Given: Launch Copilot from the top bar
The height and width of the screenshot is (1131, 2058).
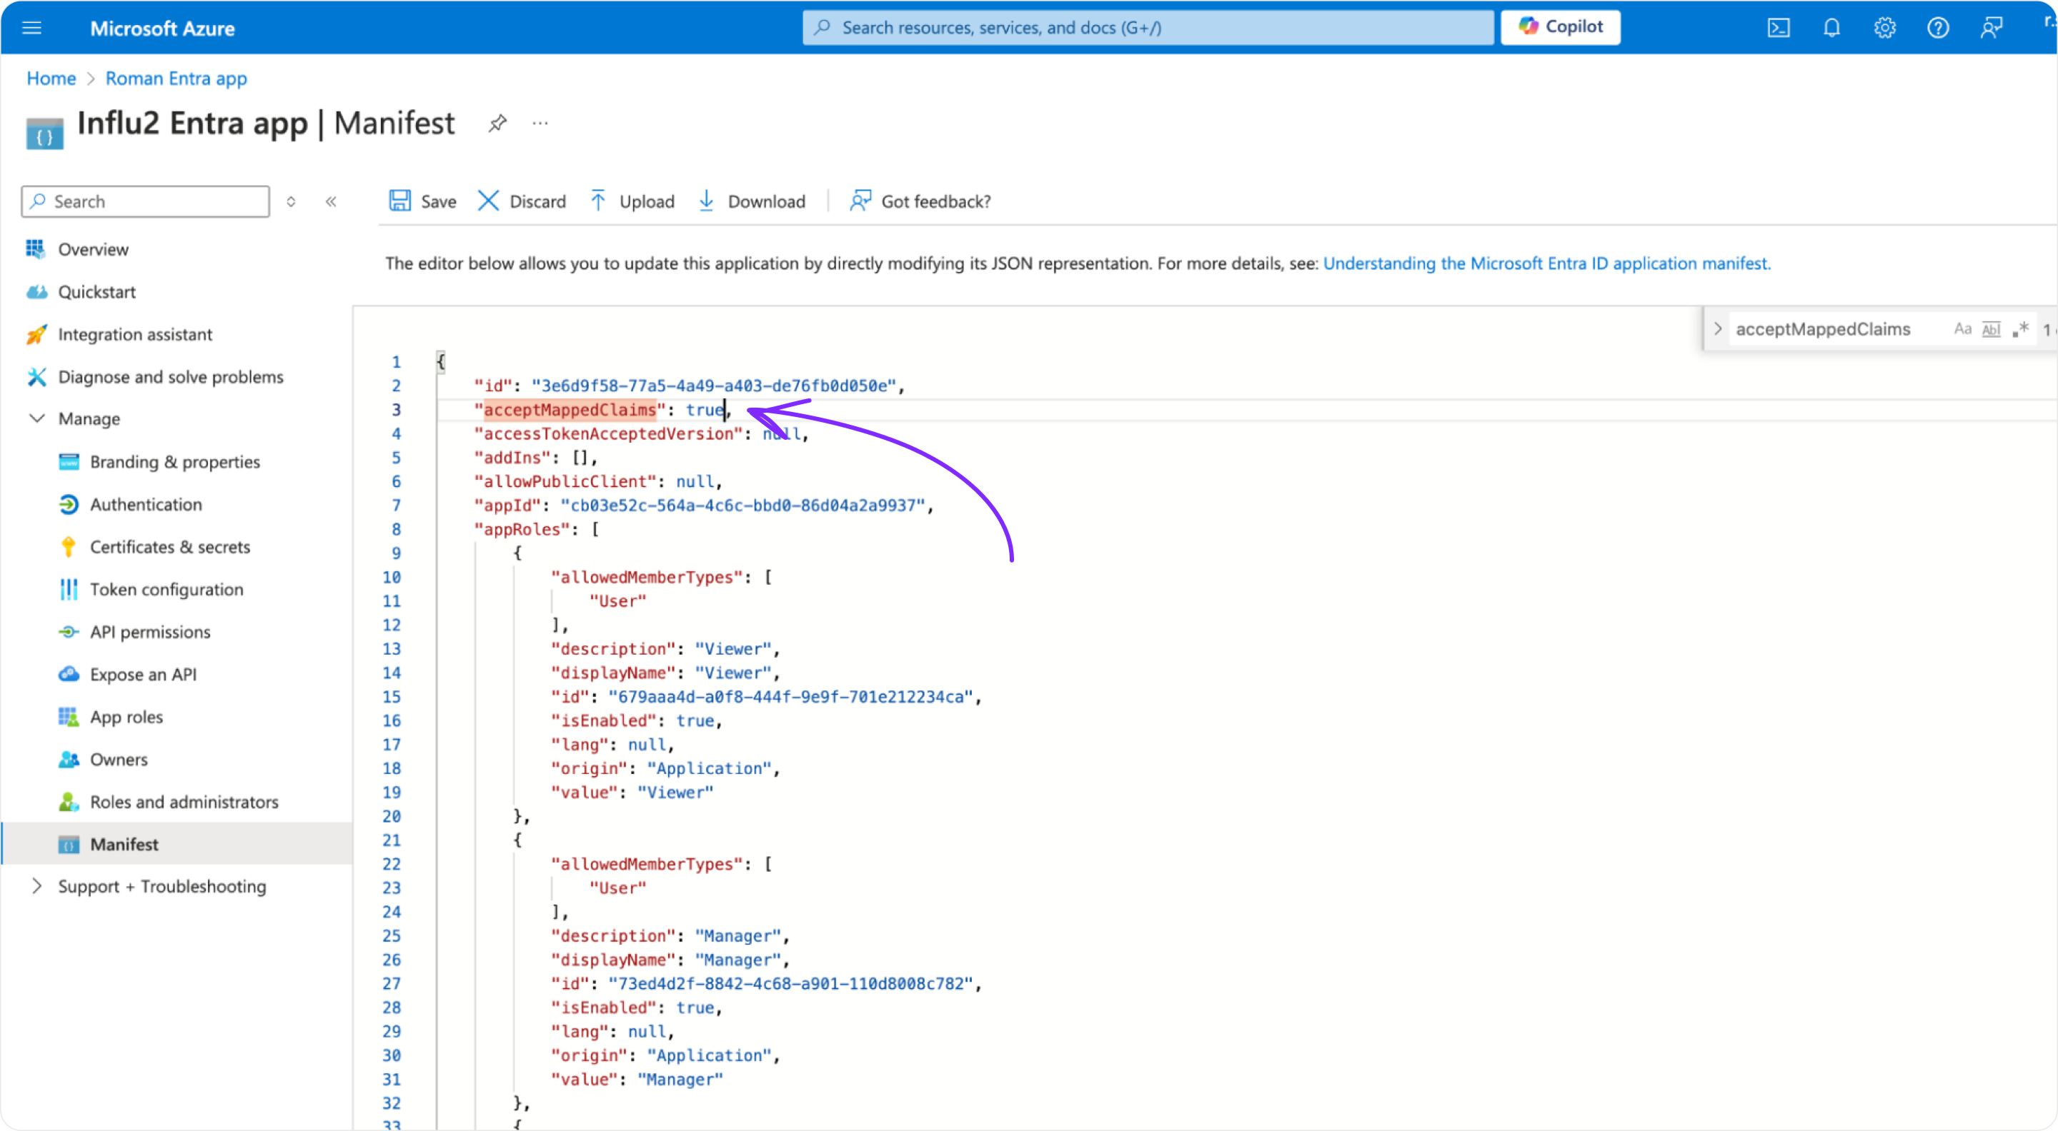Looking at the screenshot, I should point(1559,26).
